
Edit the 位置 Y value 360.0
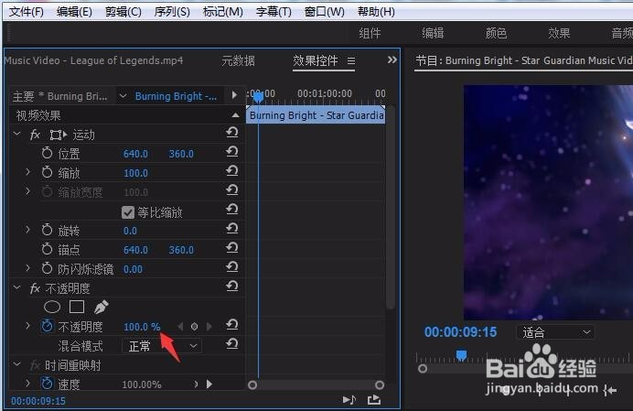(x=181, y=154)
